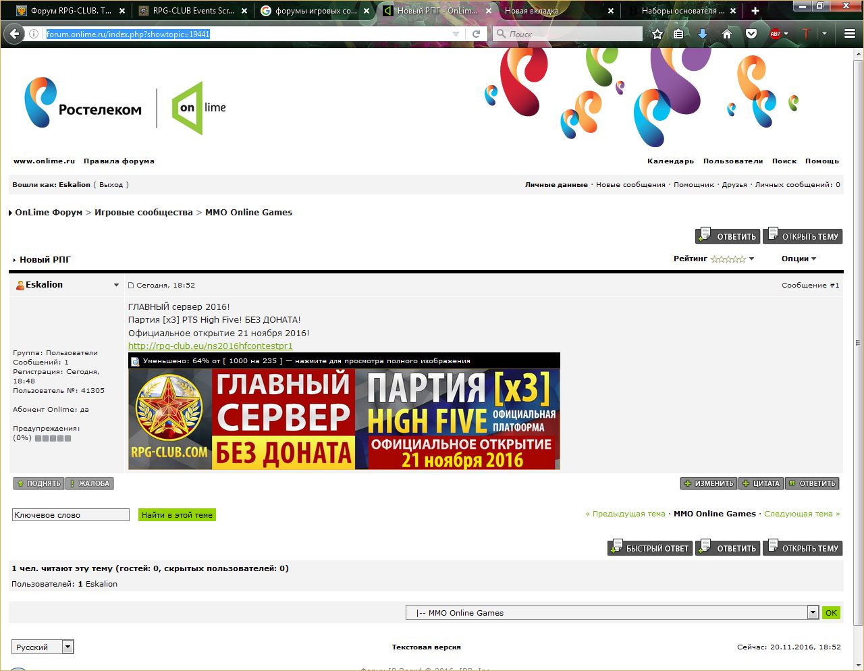Open Друзья link
Image resolution: width=864 pixels, height=671 pixels.
click(x=734, y=184)
